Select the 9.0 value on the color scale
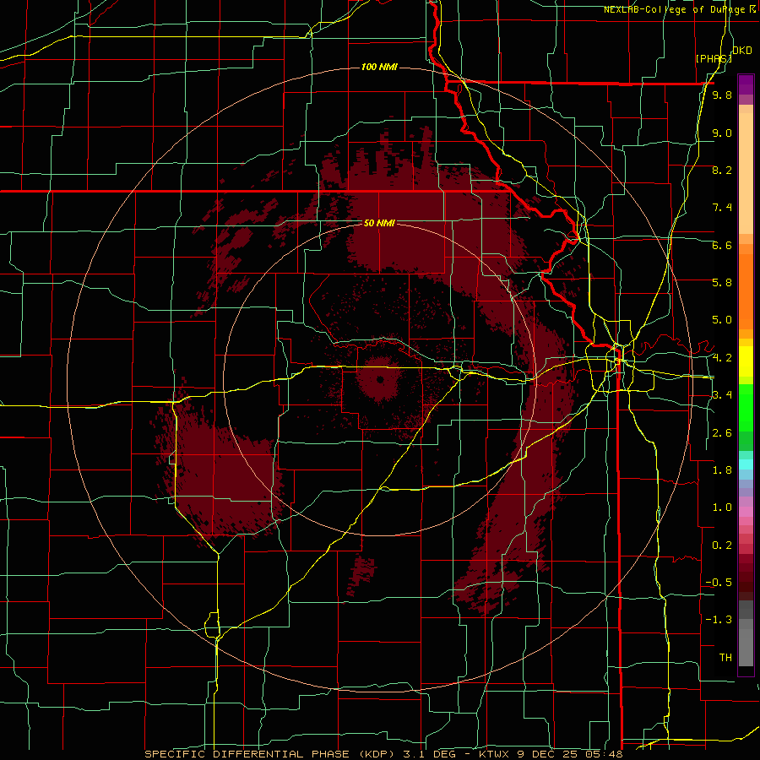The image size is (760, 760). 722,133
